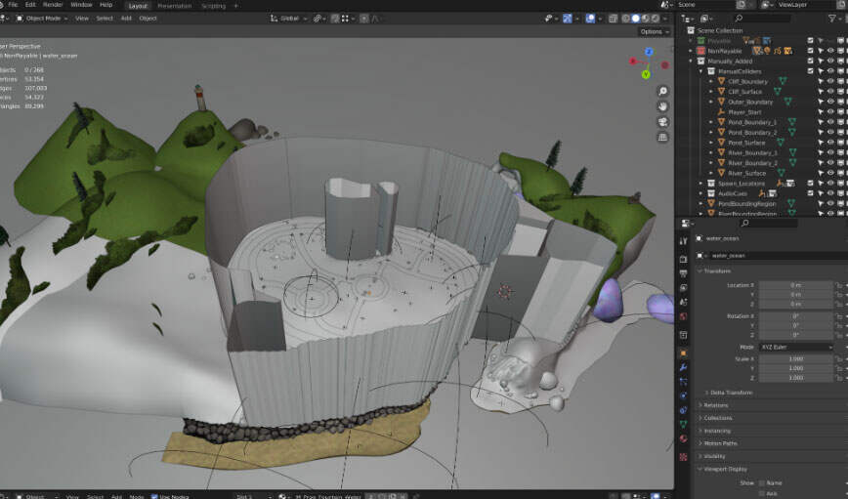Click the Options button in viewport
The image size is (848, 499).
(654, 31)
